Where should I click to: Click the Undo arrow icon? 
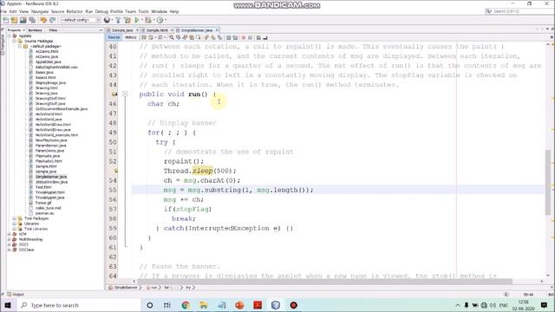coord(43,20)
